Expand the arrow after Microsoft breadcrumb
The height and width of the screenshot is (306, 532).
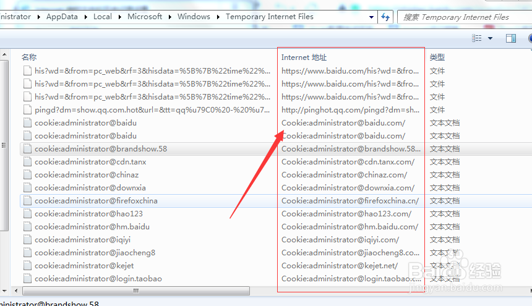click(170, 17)
